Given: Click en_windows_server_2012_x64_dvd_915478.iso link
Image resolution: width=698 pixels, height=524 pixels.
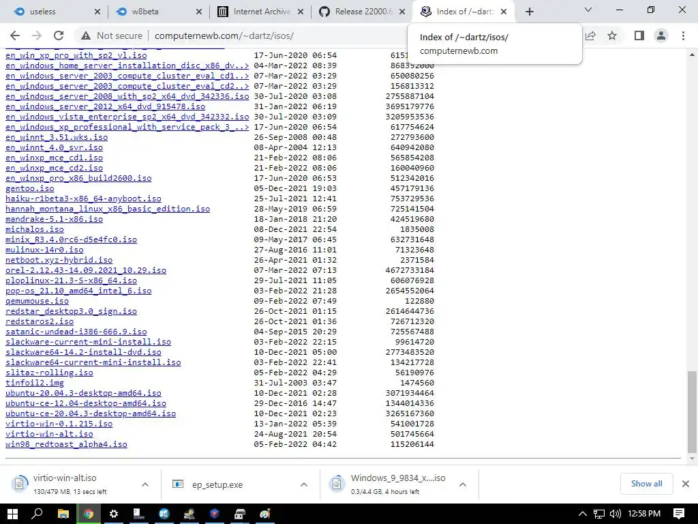Looking at the screenshot, I should 106,106.
